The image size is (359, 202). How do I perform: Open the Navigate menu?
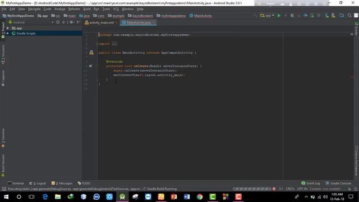click(x=34, y=9)
